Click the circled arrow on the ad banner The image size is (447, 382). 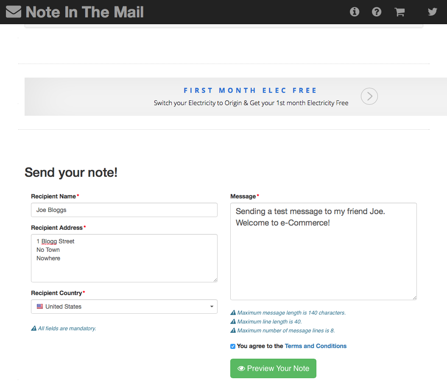[369, 96]
